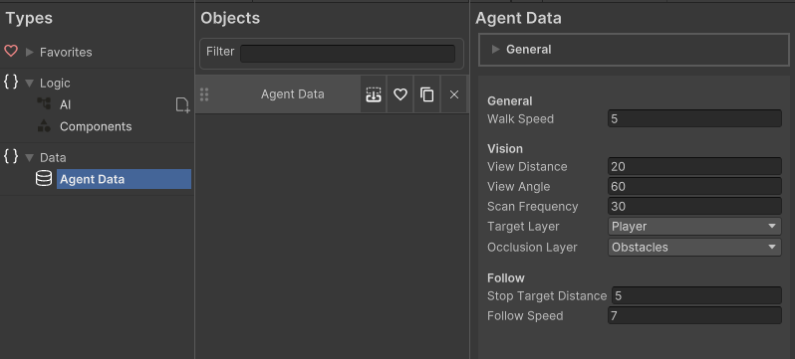This screenshot has height=359, width=795.
Task: Open the Target Layer dropdown
Action: [694, 227]
